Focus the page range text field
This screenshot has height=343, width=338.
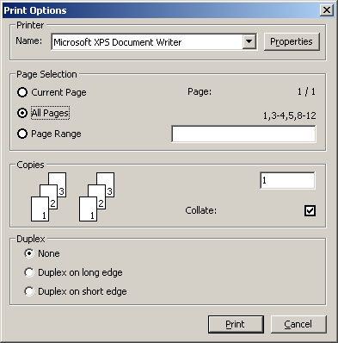[x=243, y=134]
